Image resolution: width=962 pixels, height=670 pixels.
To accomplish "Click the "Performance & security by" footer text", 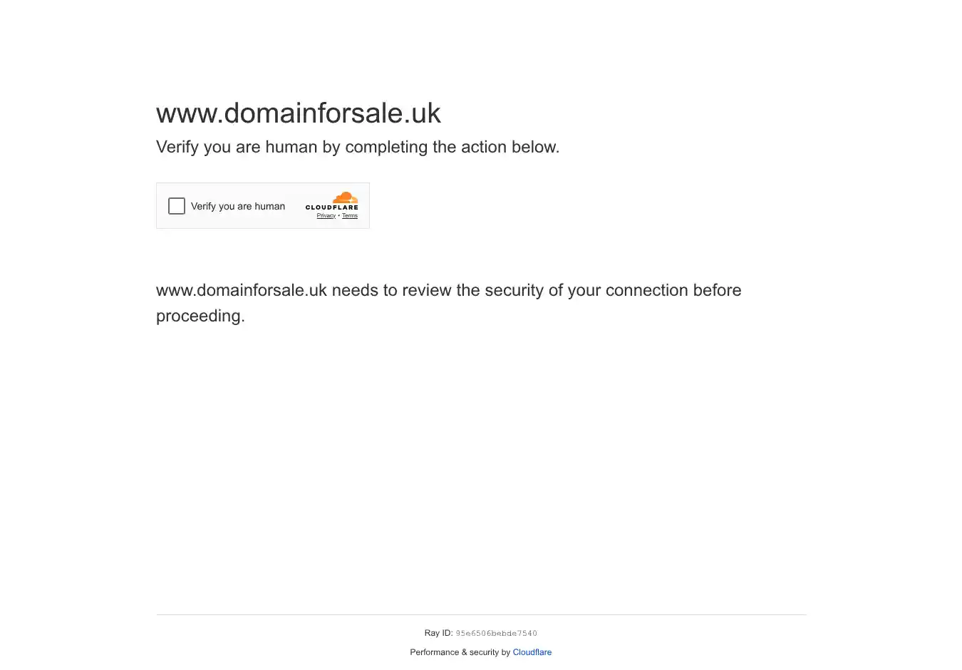I will pos(460,652).
